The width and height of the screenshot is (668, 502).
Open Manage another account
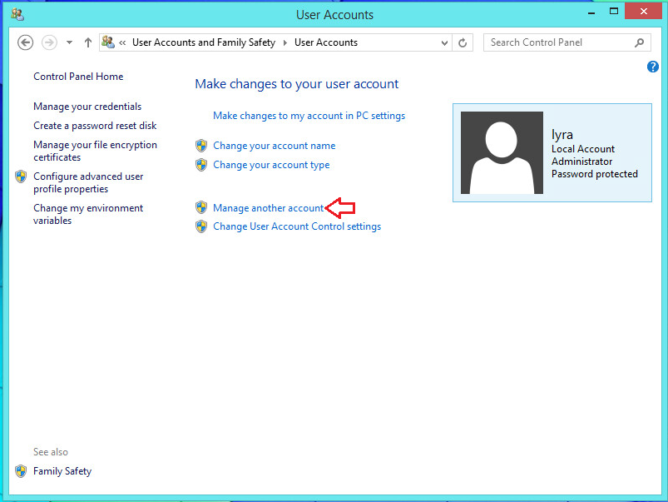[268, 208]
